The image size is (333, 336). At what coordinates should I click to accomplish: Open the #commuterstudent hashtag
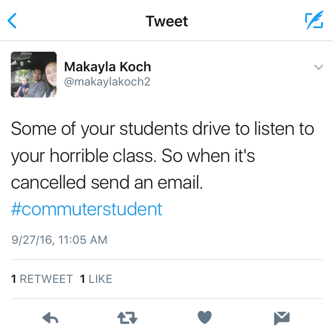(x=87, y=209)
